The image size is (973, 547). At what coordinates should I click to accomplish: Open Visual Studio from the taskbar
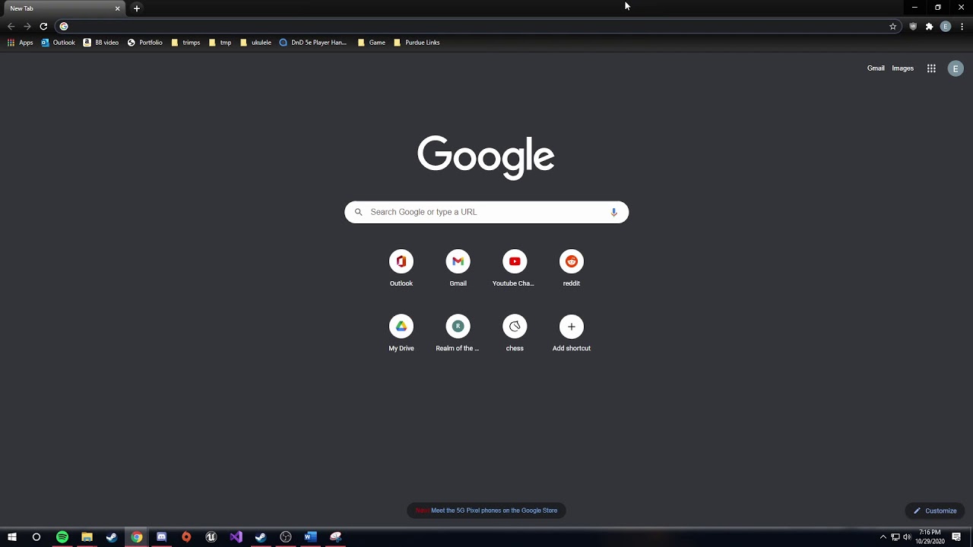[236, 537]
